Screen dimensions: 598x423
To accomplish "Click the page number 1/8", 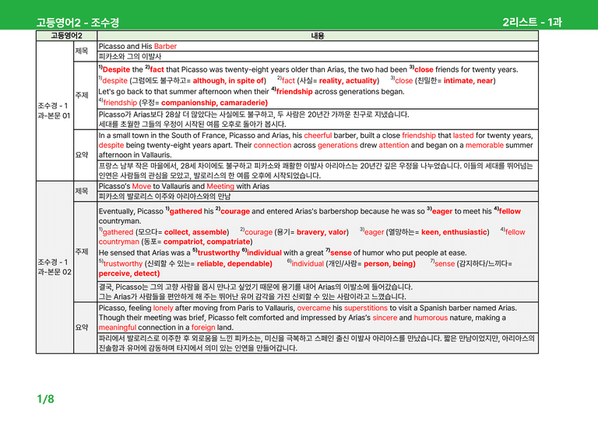I will [x=45, y=399].
